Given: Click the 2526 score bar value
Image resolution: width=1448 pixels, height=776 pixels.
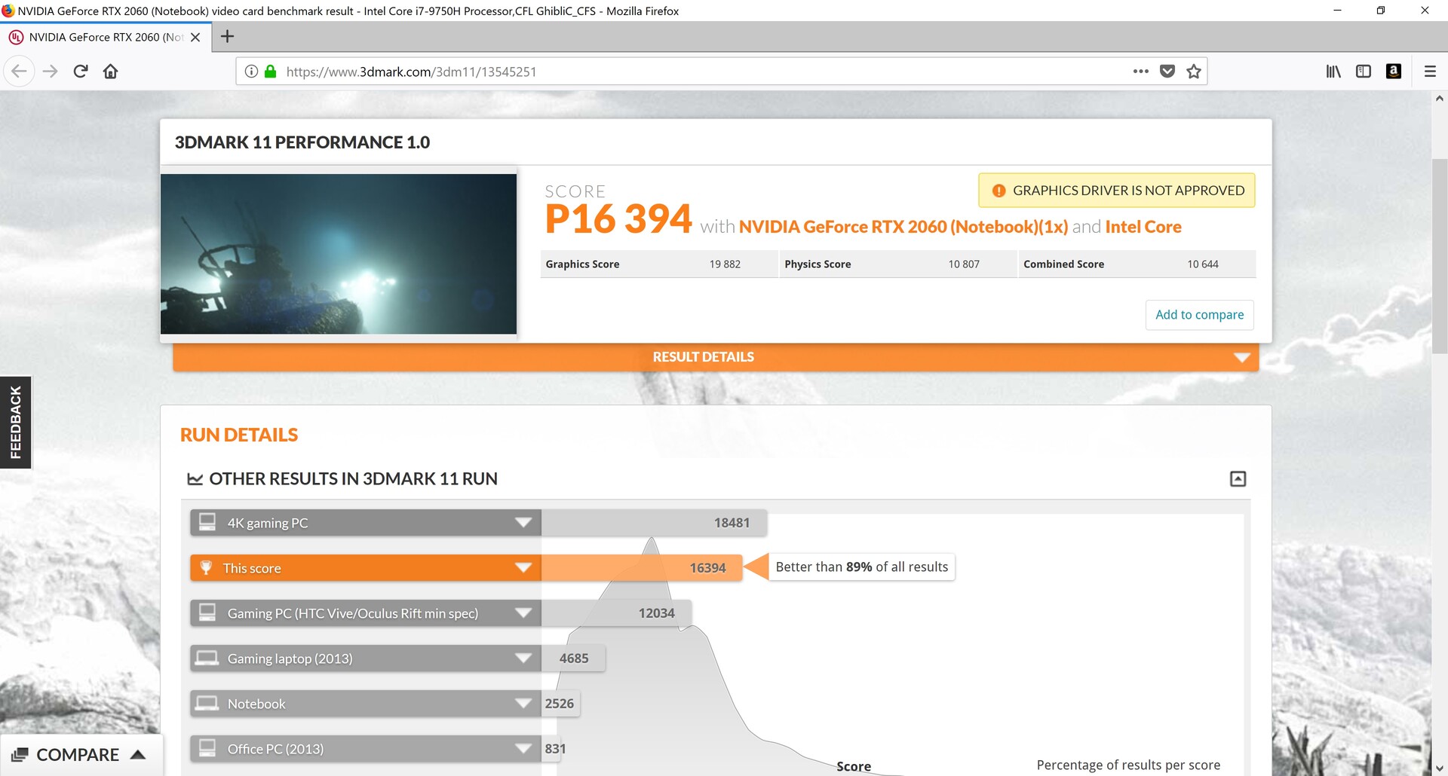Looking at the screenshot, I should (560, 704).
